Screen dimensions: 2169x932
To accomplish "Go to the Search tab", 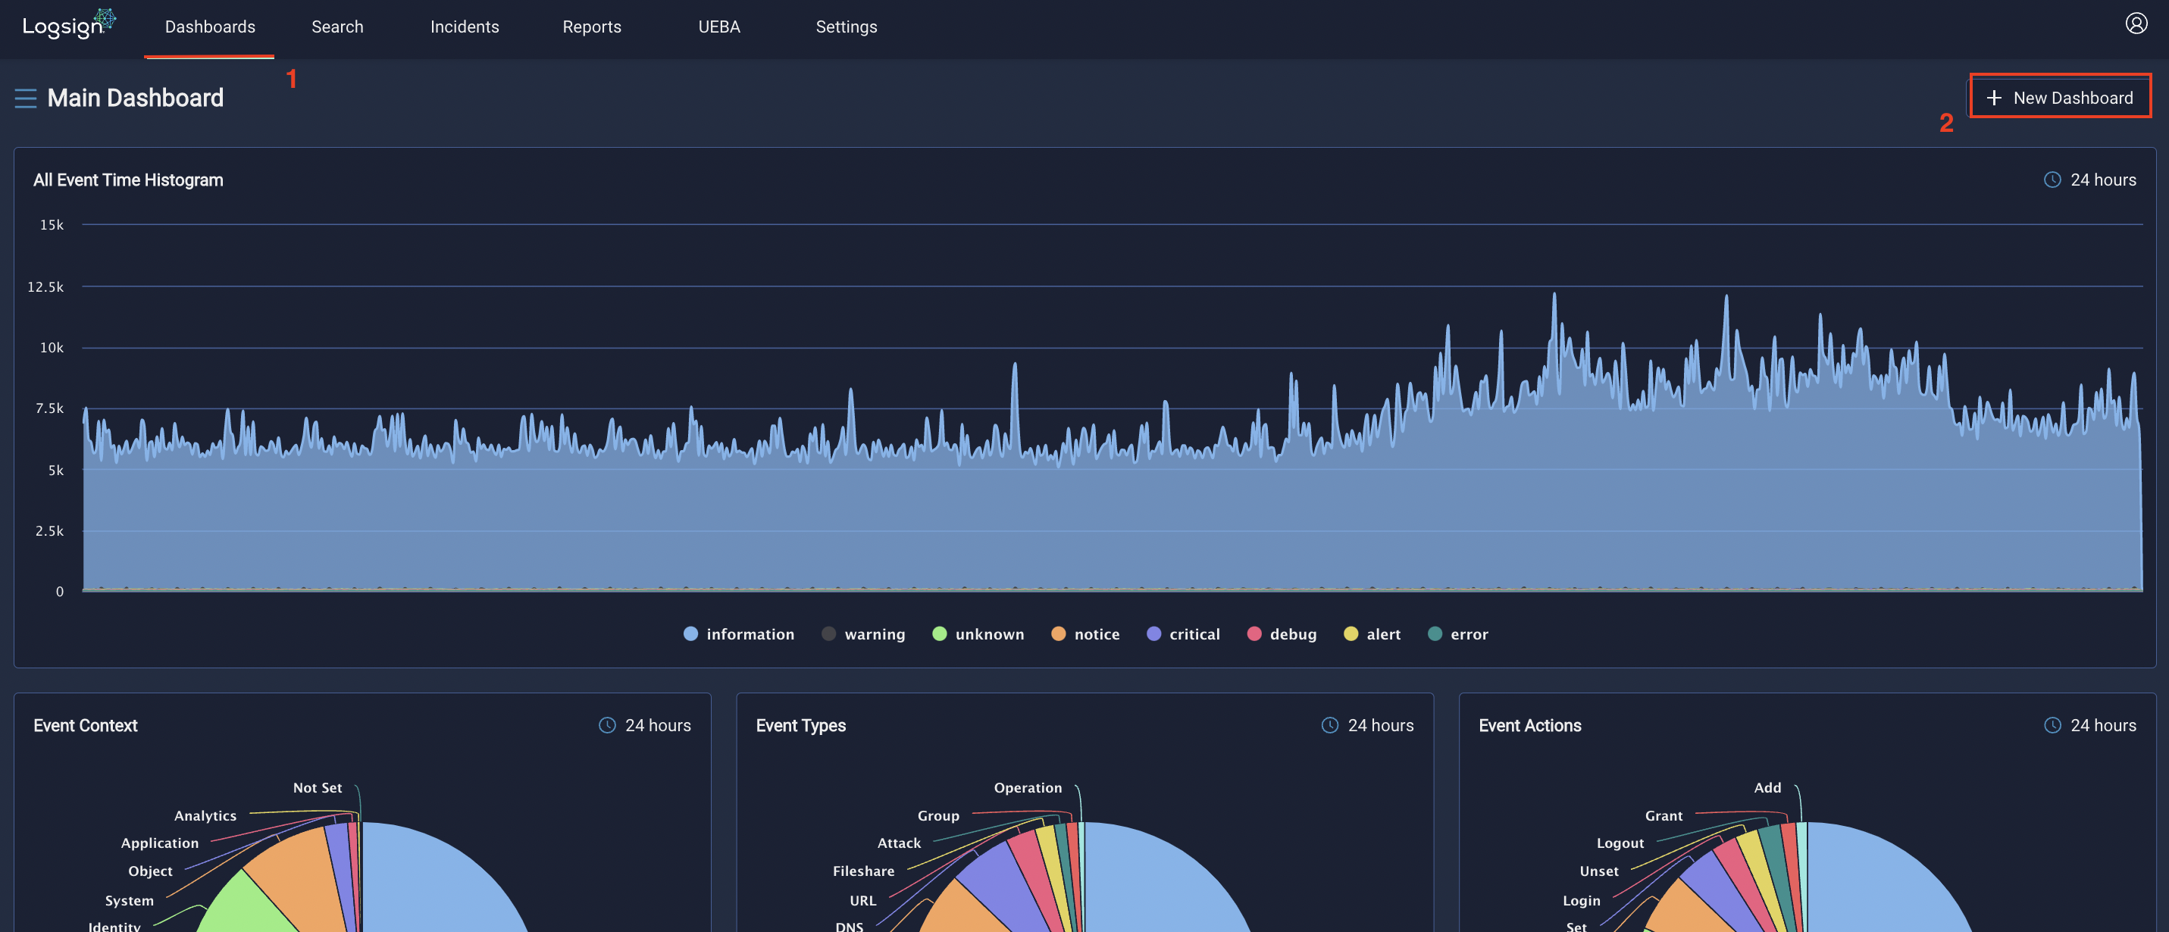I will [336, 27].
